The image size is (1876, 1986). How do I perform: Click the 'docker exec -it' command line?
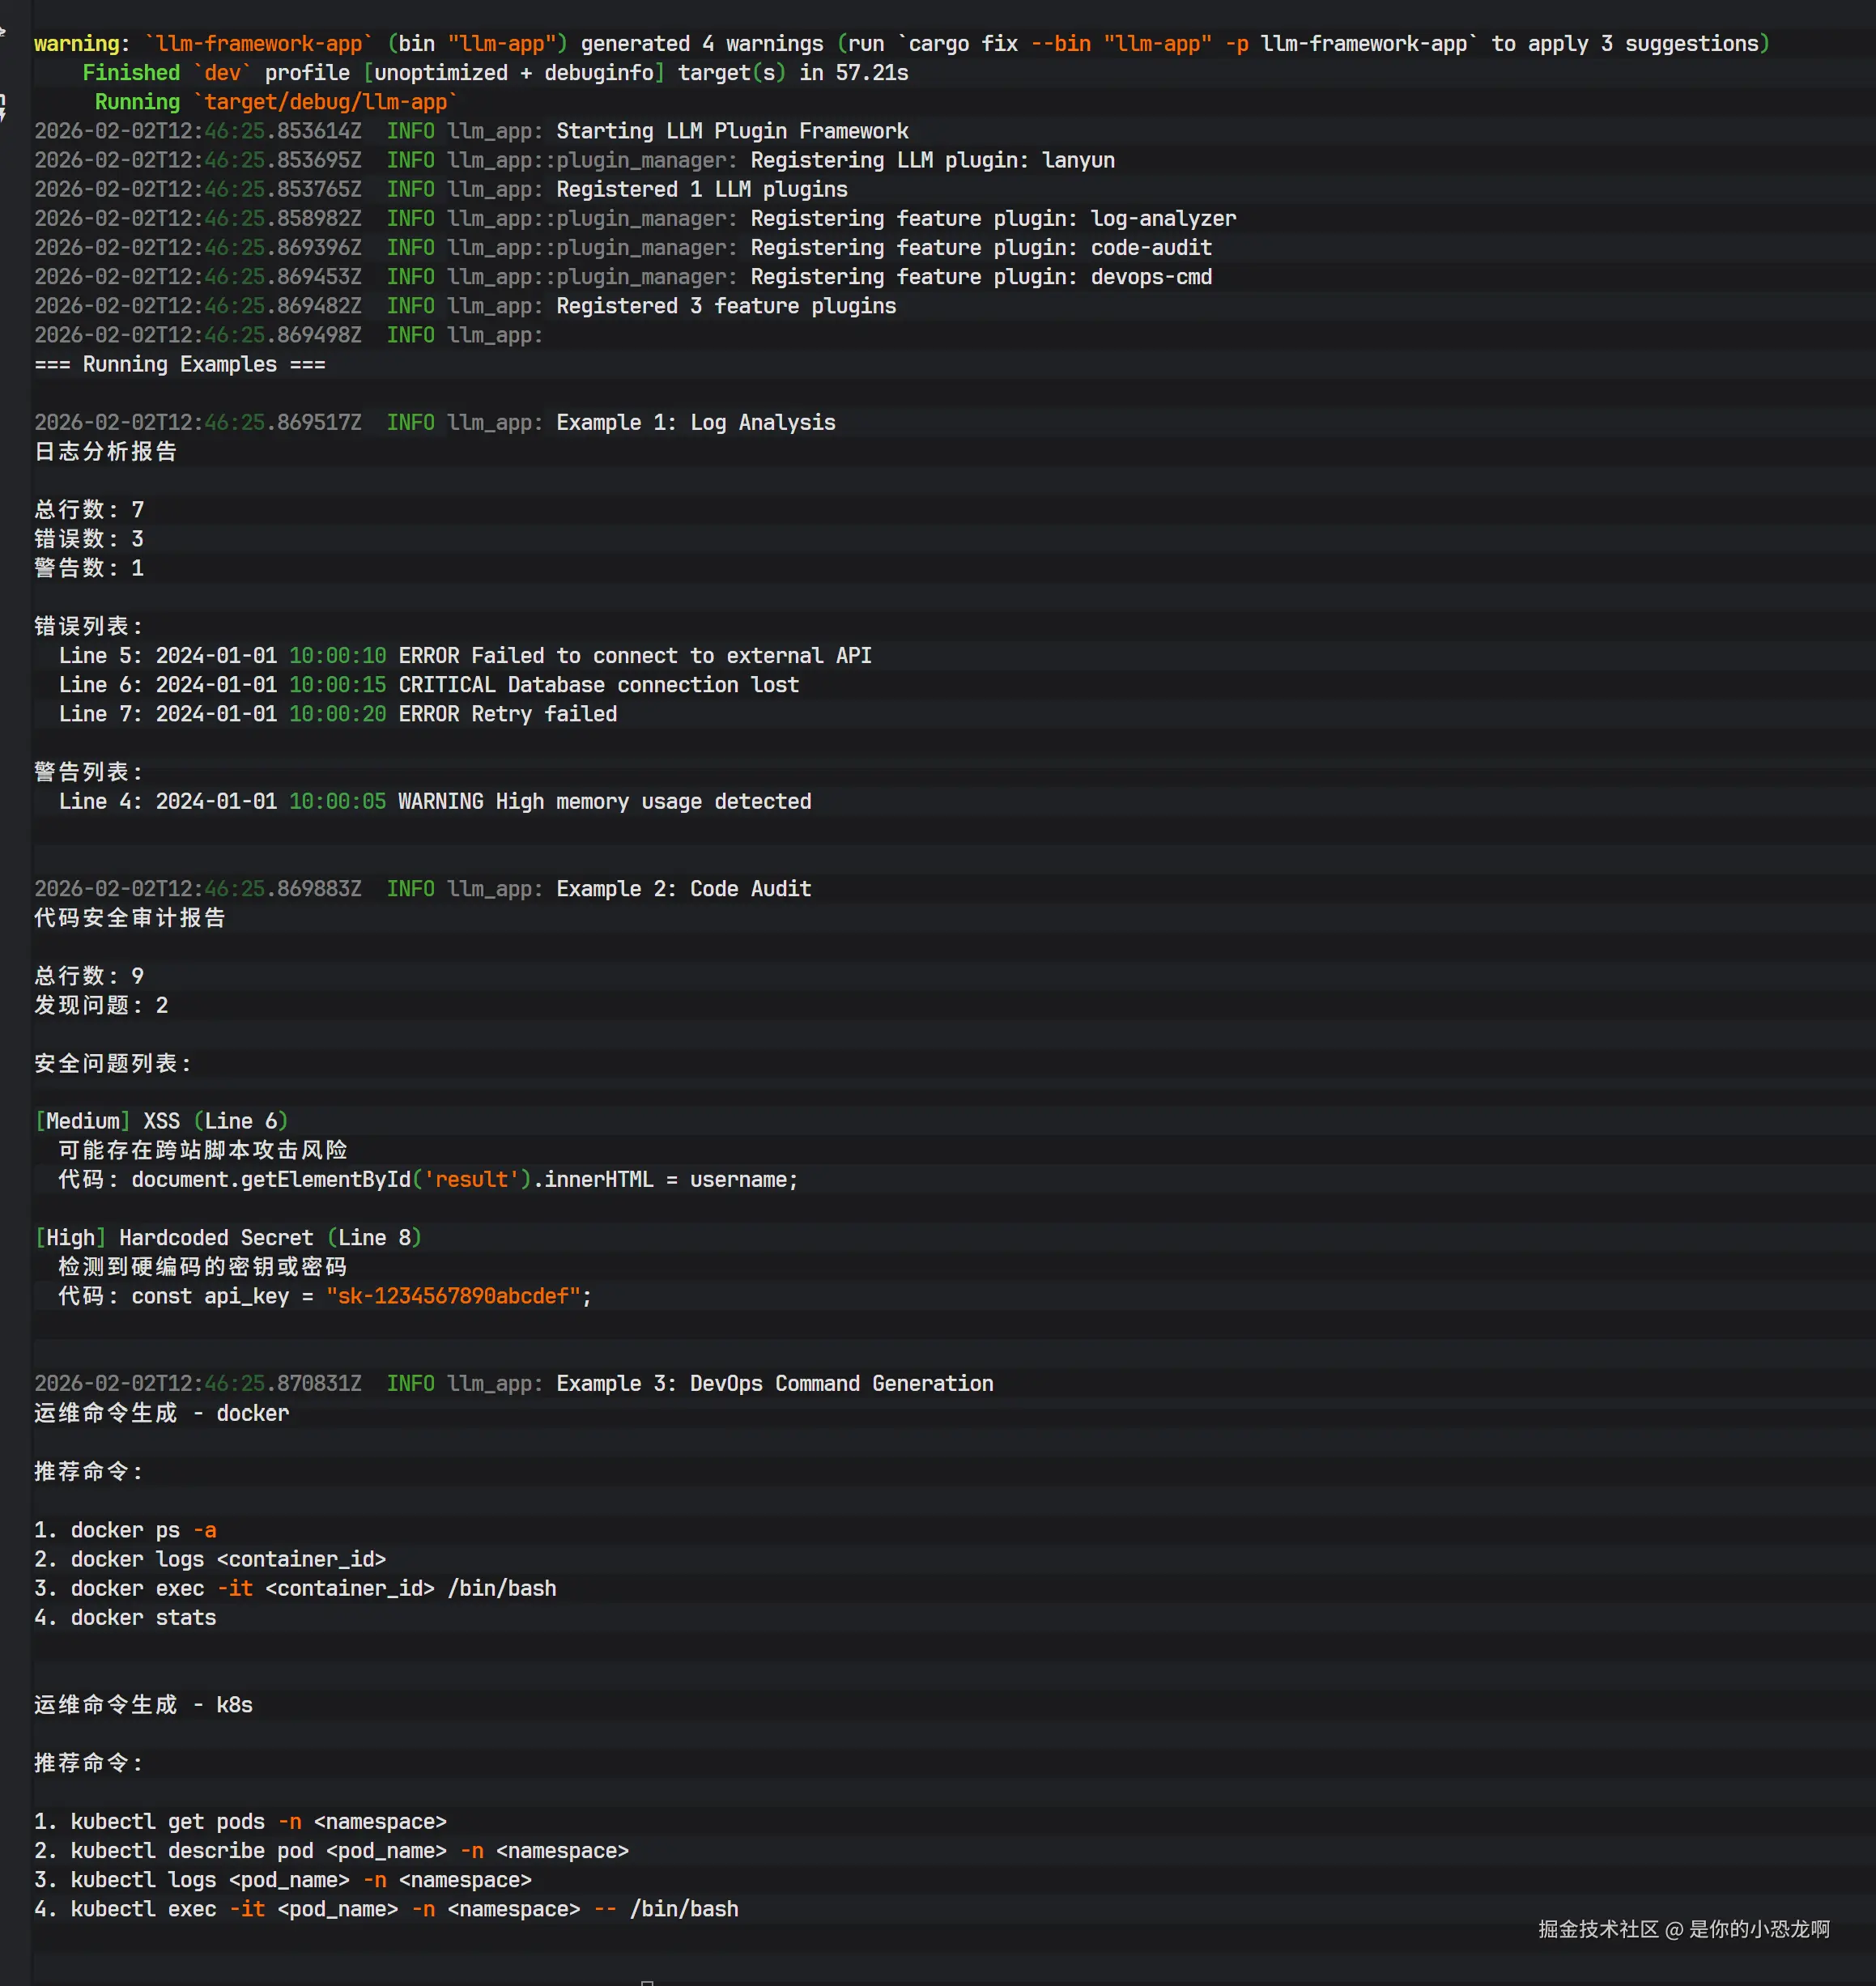[x=312, y=1588]
